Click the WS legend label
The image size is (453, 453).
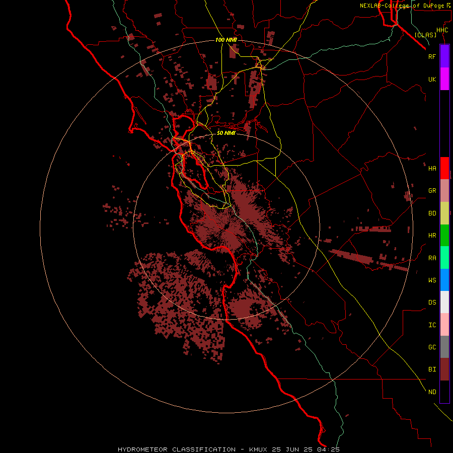[432, 280]
